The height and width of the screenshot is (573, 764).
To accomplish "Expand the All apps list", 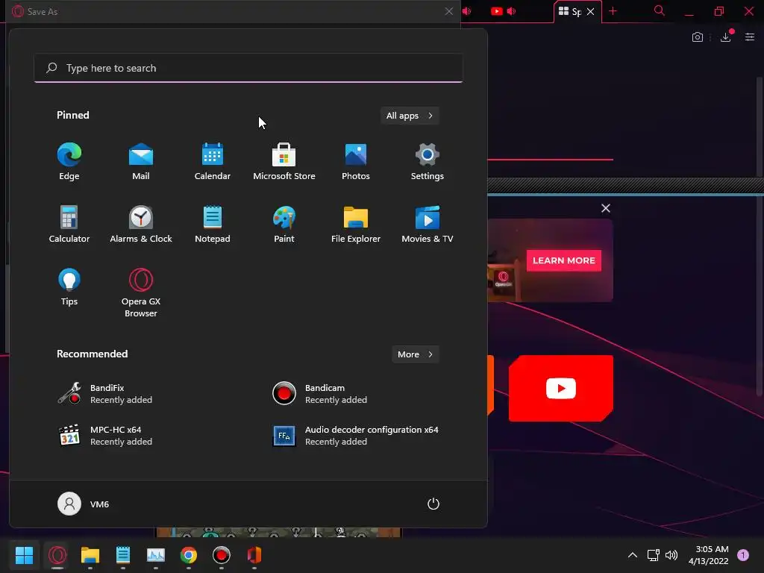I will (410, 116).
